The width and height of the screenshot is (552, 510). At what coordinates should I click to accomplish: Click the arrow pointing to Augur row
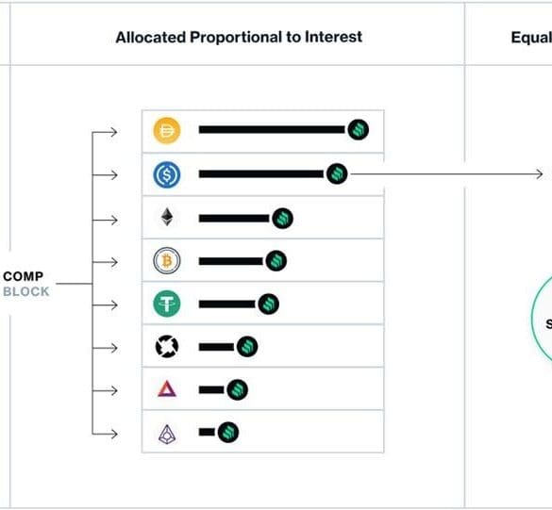[105, 434]
